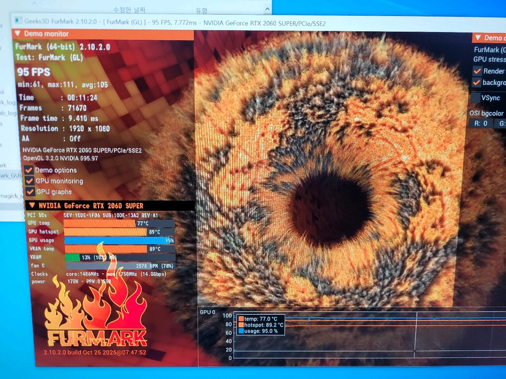Click the 수정한 날짜 column header in Explorer
The height and width of the screenshot is (379, 506).
129,10
